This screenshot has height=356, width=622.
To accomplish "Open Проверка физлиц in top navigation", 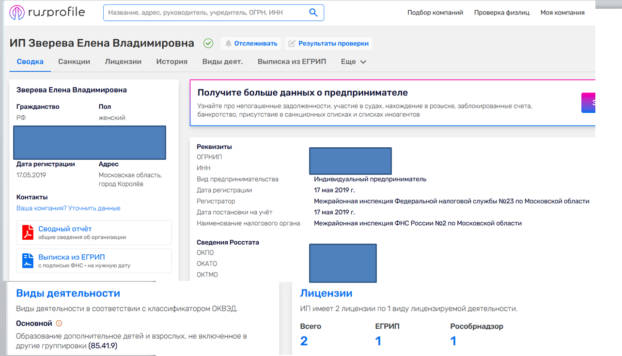I will coord(502,13).
